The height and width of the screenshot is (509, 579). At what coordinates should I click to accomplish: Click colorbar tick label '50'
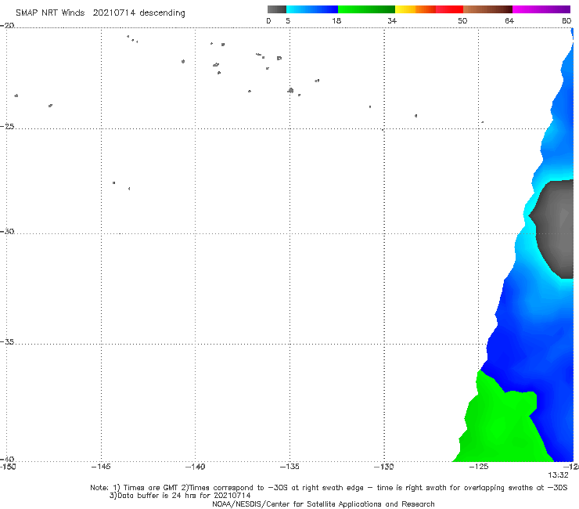tap(462, 20)
